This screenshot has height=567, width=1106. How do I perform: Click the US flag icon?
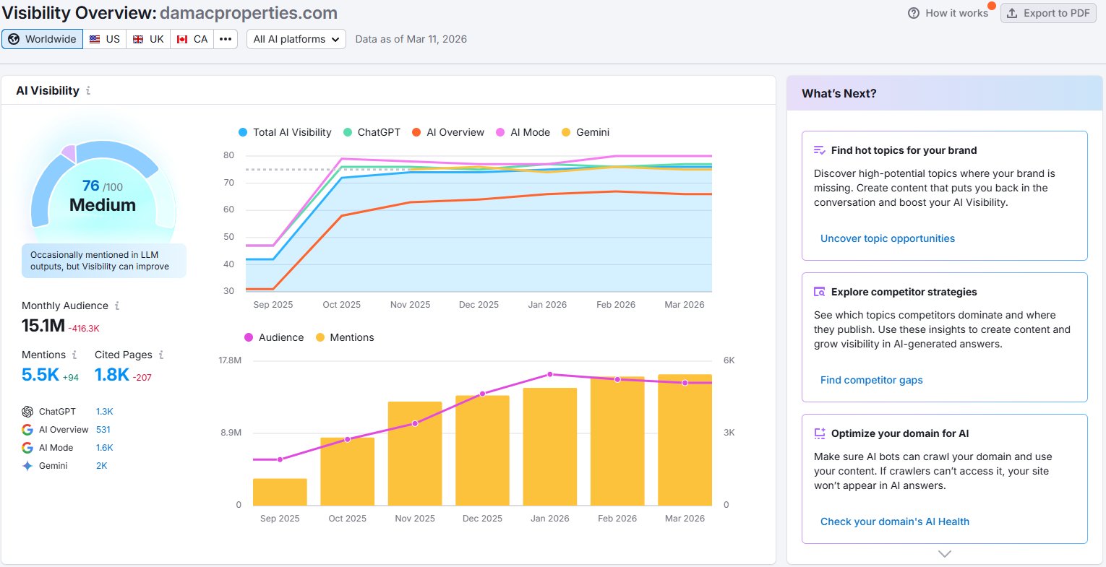click(95, 39)
